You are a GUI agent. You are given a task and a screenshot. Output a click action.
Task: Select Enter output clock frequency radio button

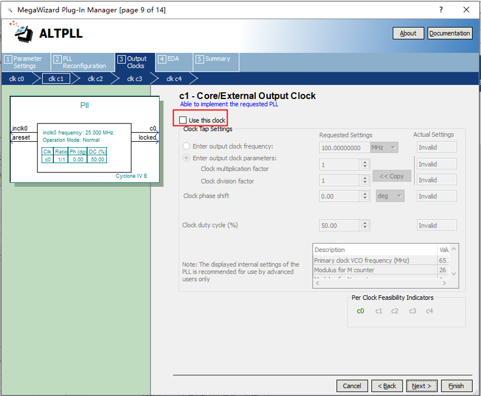(x=187, y=147)
